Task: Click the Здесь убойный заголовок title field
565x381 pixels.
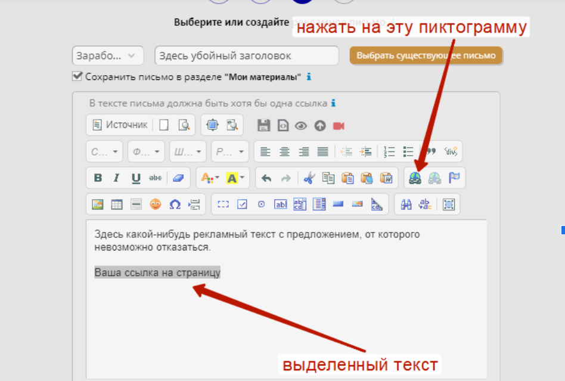Action: point(247,56)
